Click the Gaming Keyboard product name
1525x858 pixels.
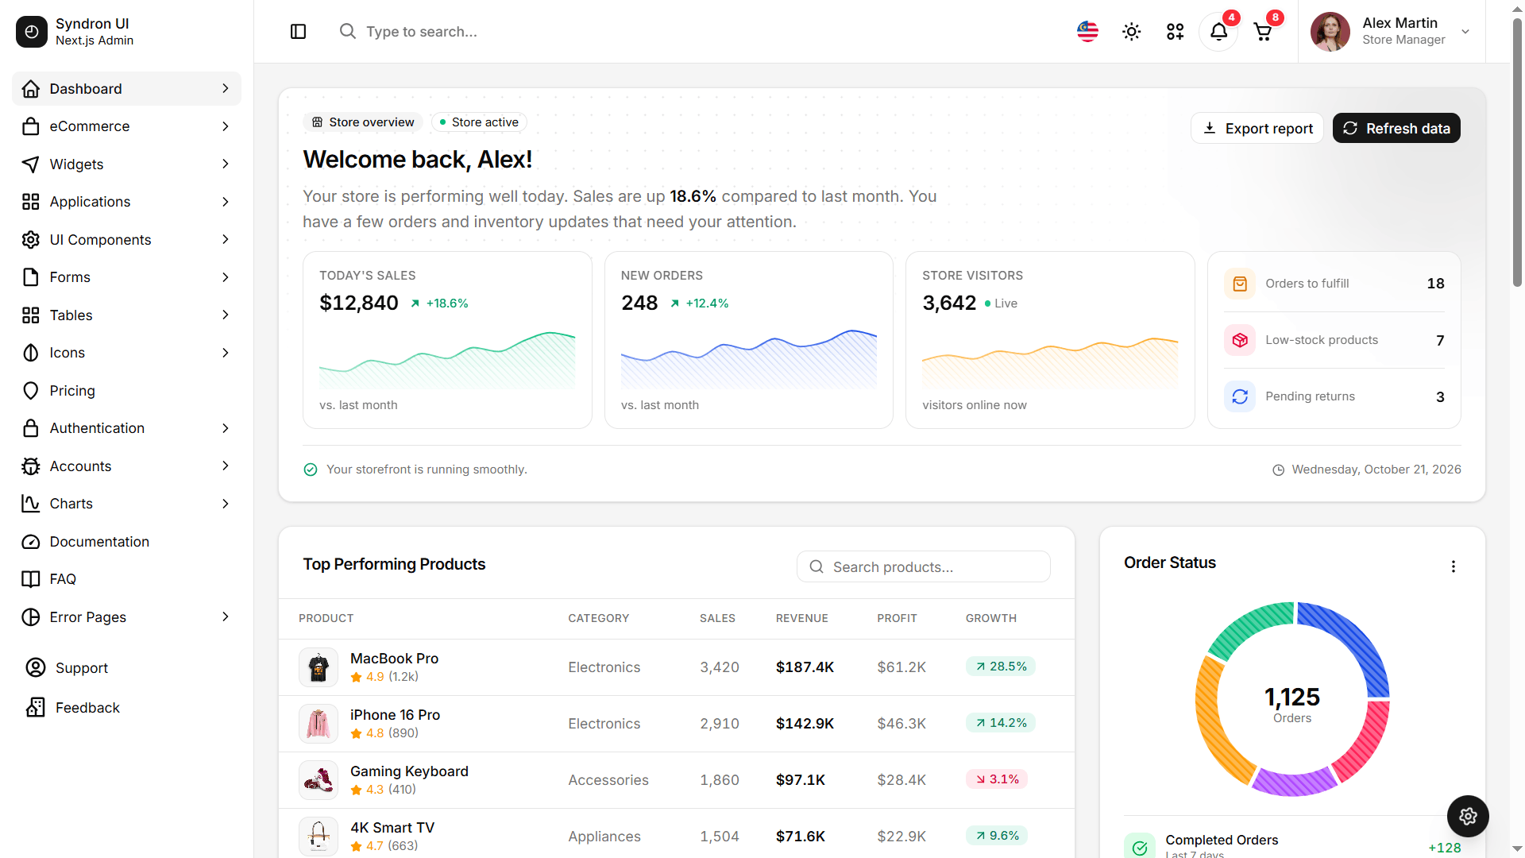[x=409, y=771]
